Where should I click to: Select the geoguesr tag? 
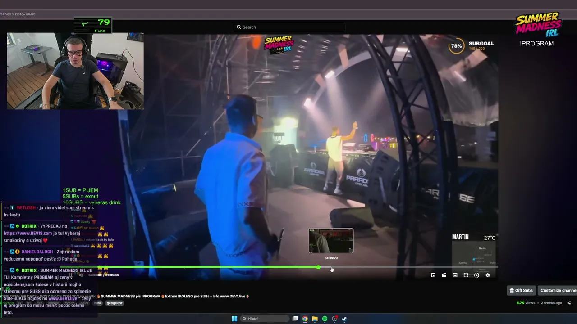click(114, 303)
